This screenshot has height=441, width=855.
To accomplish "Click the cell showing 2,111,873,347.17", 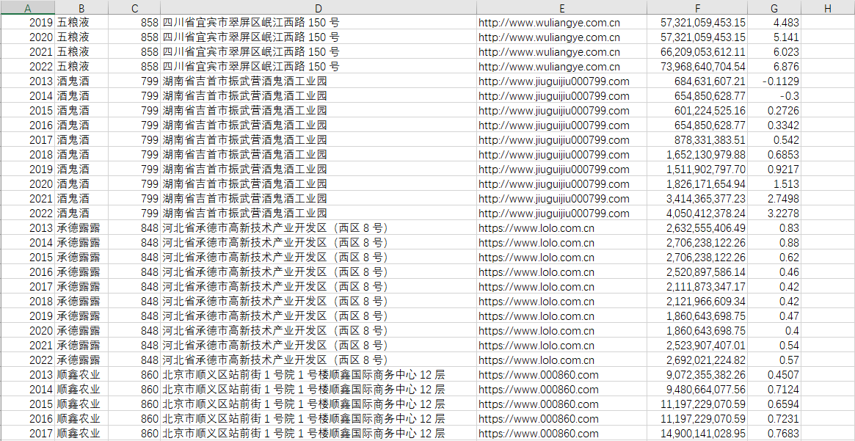I will tap(697, 288).
